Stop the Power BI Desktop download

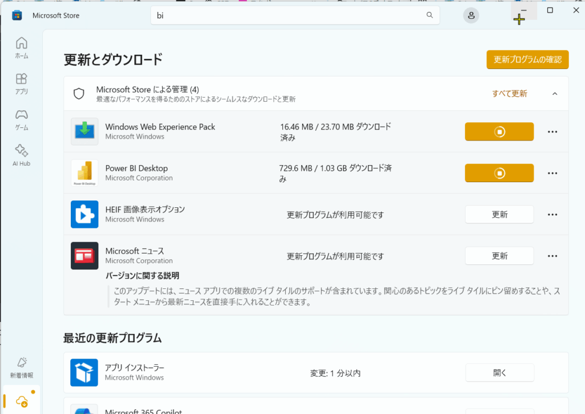point(499,173)
